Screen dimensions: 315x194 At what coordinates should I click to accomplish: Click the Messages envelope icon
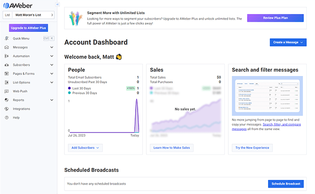point(6,47)
